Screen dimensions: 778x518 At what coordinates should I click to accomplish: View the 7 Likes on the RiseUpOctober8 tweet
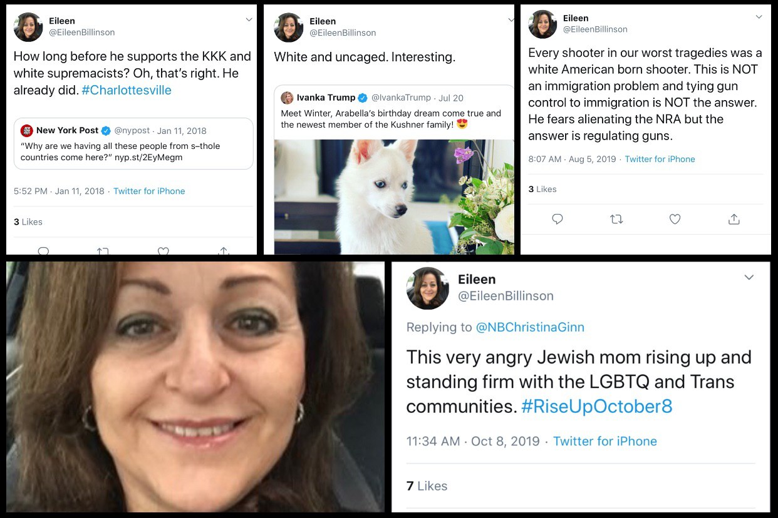coord(427,486)
